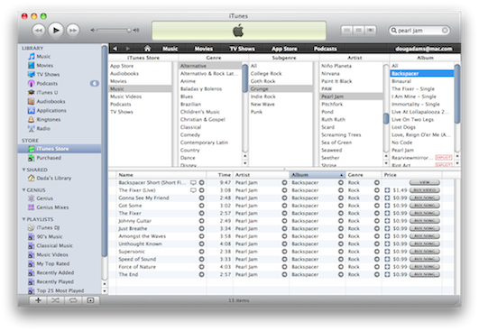Sort the track list by Time column
The image size is (479, 331).
pyautogui.click(x=219, y=175)
